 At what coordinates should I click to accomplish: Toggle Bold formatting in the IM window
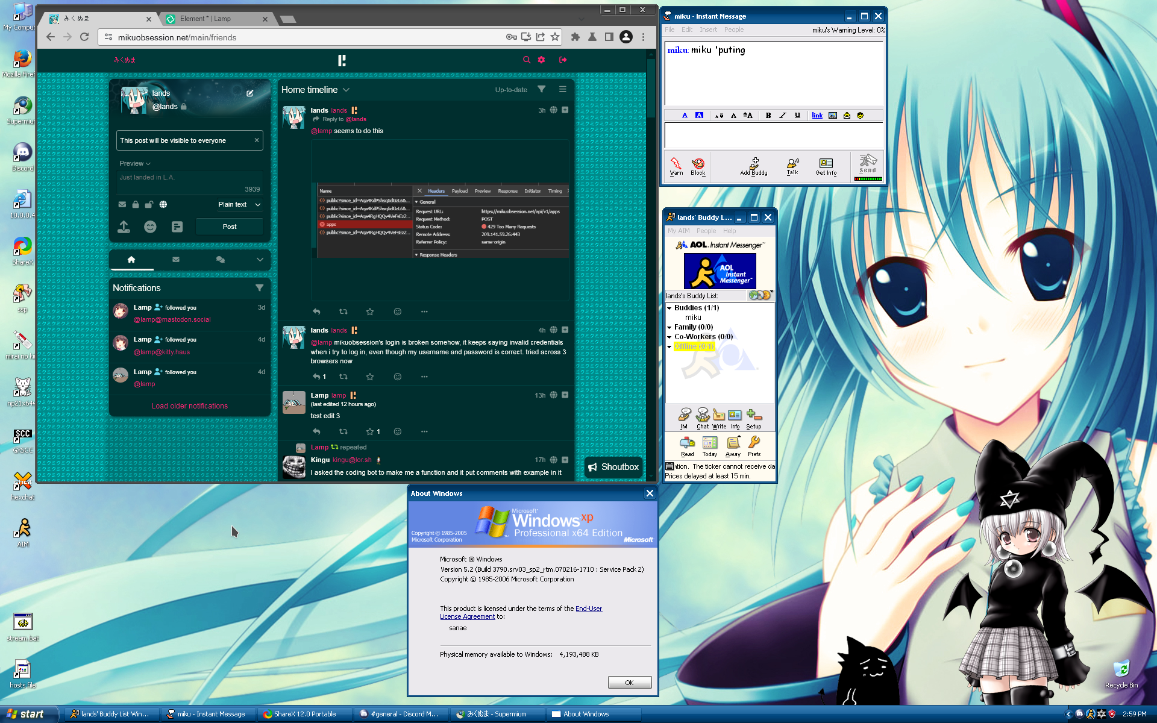pos(768,115)
